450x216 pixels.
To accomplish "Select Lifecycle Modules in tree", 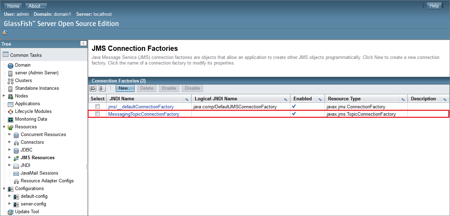I will pos(33,112).
